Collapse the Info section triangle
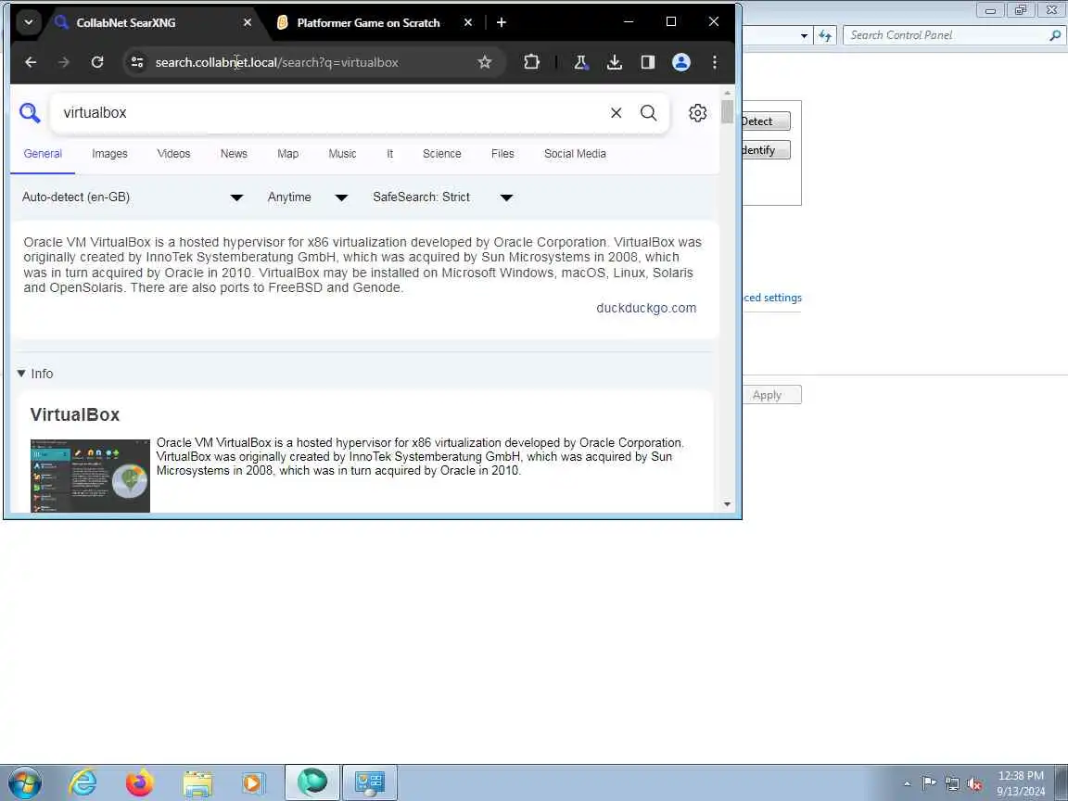The height and width of the screenshot is (801, 1068). pyautogui.click(x=21, y=374)
